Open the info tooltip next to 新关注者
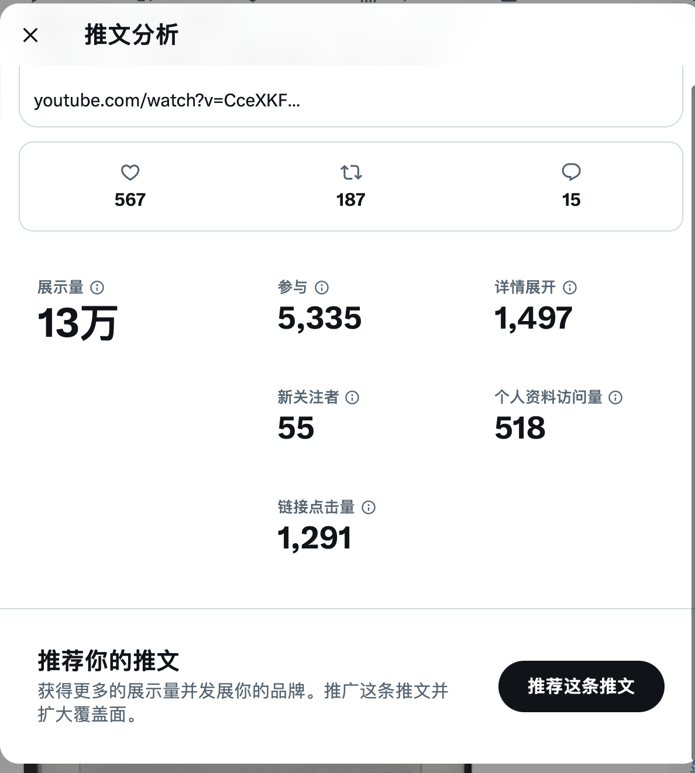Viewport: 695px width, 773px height. (x=352, y=398)
